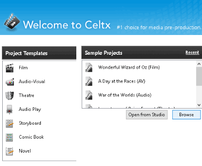Open Wonderful Wizard of Oz (Film) sample
Image resolution: width=202 pixels, height=166 pixels.
(x=129, y=67)
